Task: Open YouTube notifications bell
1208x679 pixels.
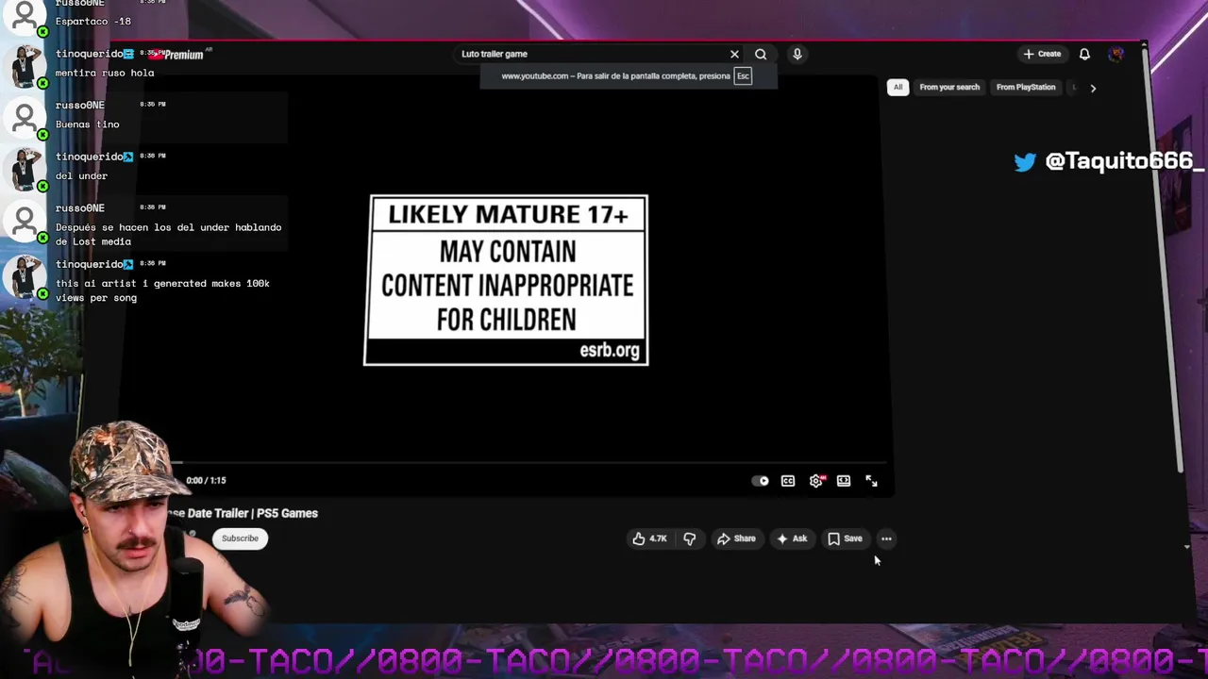Action: coord(1084,54)
